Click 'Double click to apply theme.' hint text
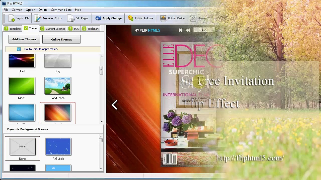 point(41,49)
